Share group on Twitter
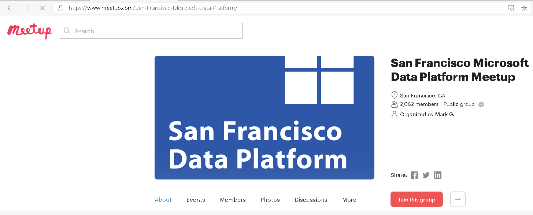 point(426,175)
